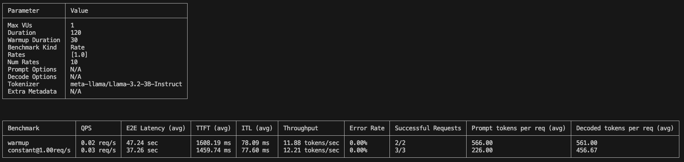The height and width of the screenshot is (162, 684).
Task: Click the Prompt tokens per req header
Action: [519, 128]
